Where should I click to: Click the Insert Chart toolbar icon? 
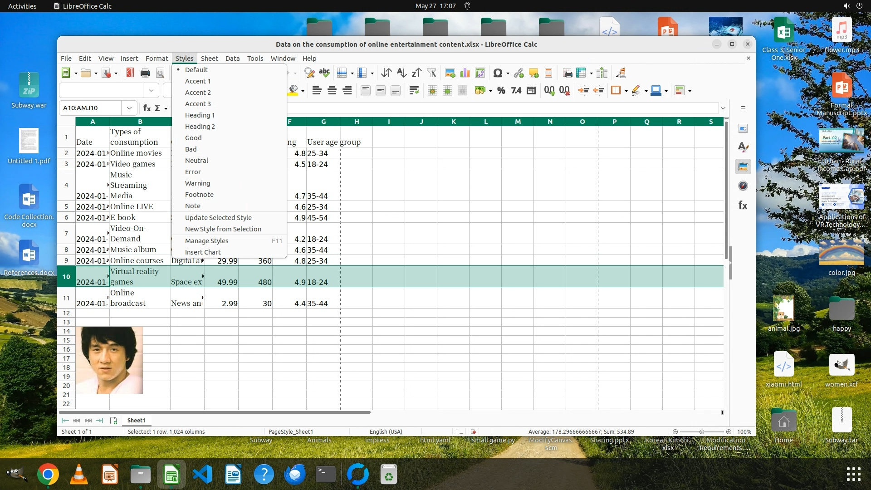tap(465, 73)
